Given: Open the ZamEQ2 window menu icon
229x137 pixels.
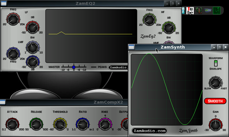Looking at the screenshot, I should (x=4, y=3).
